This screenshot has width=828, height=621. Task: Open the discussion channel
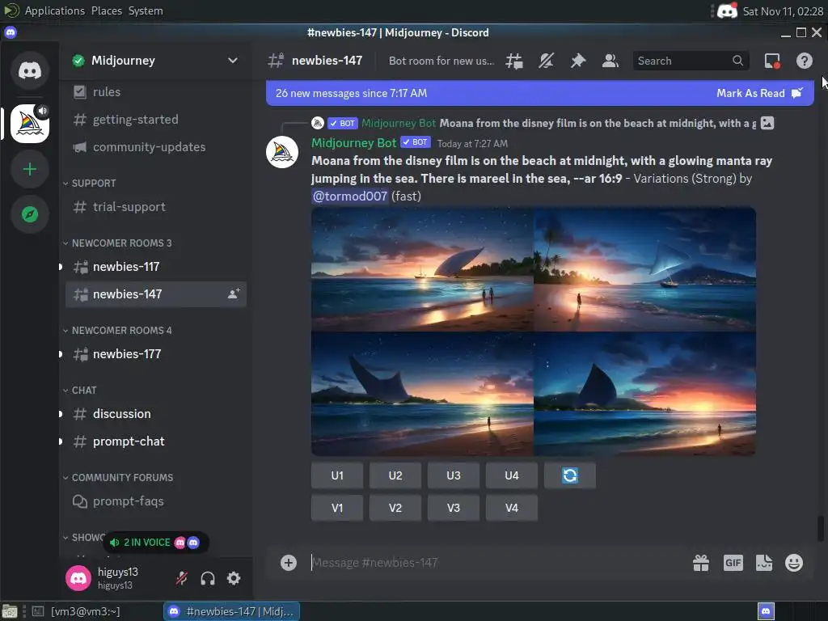point(156,413)
